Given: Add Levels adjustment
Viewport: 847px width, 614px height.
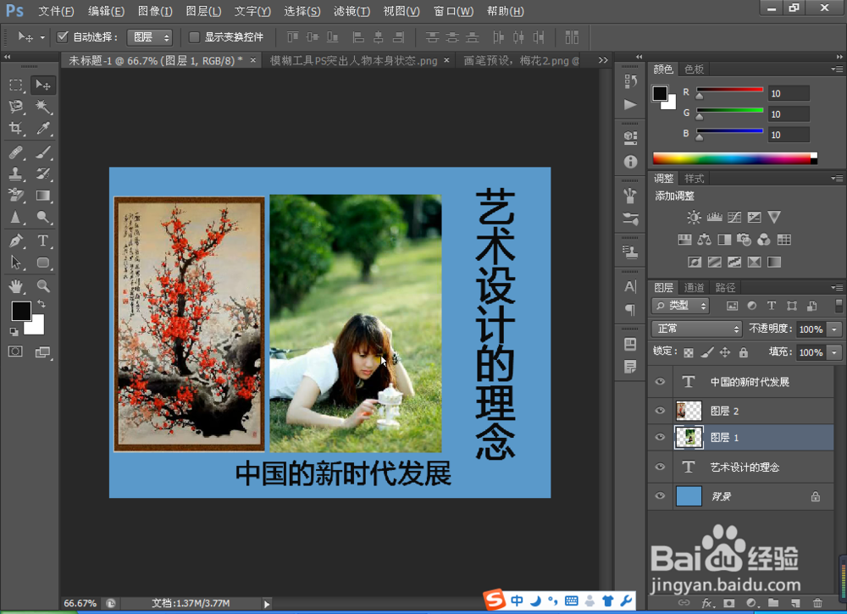Looking at the screenshot, I should click(714, 217).
